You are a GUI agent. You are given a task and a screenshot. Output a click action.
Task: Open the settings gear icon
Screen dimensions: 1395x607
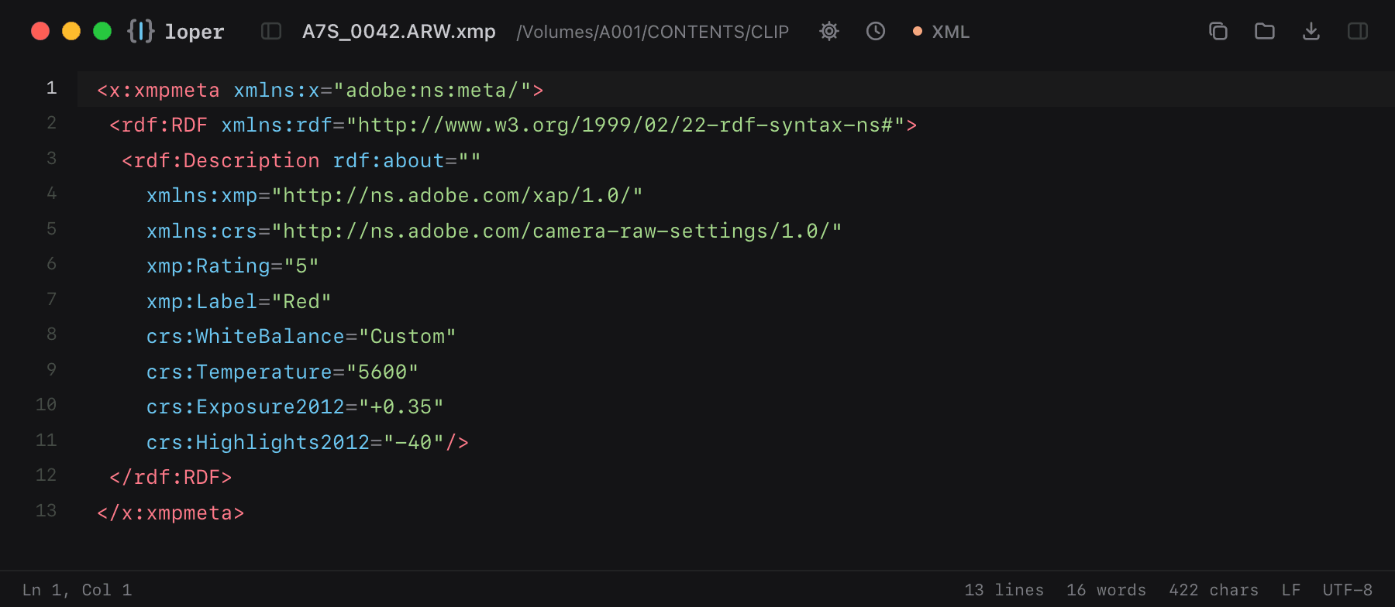[829, 31]
